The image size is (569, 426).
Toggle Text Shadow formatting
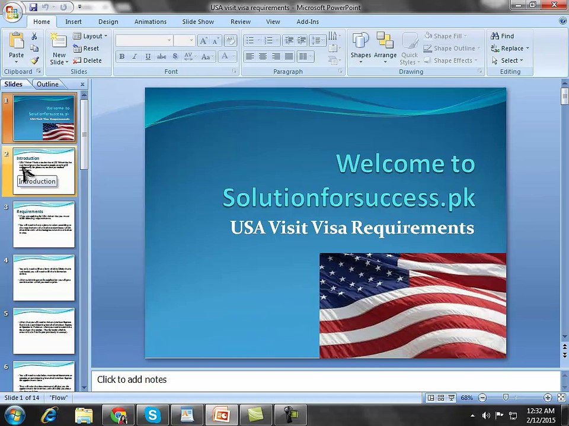(x=175, y=56)
